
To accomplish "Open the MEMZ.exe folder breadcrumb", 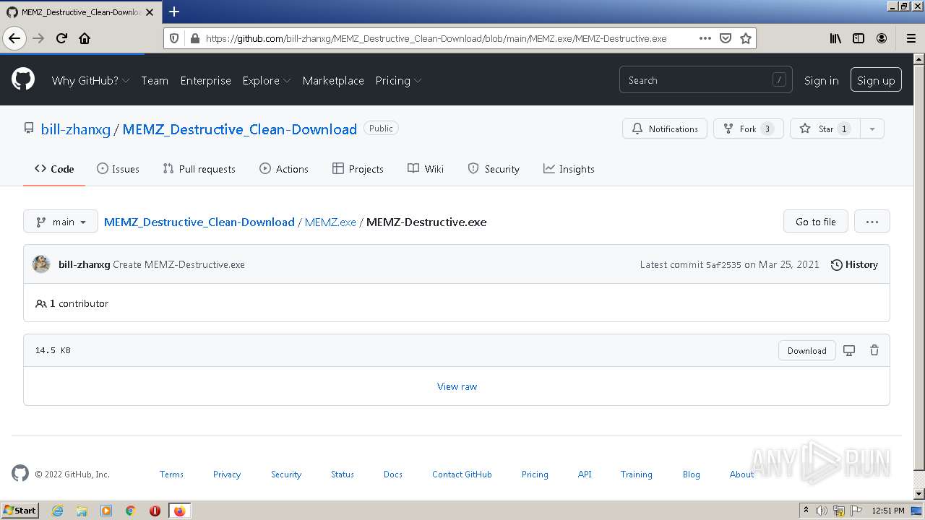I will [330, 222].
